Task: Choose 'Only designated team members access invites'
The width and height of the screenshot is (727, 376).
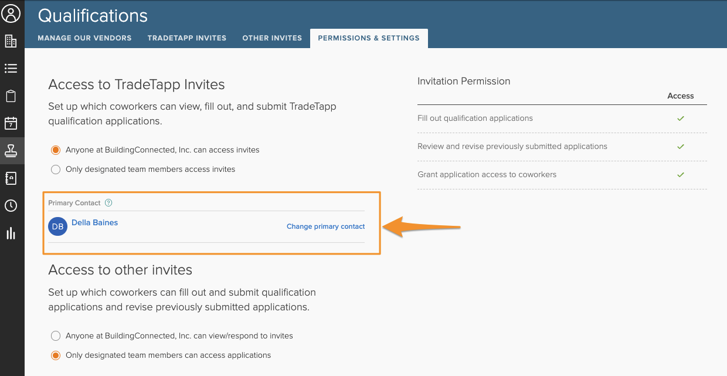Action: click(56, 170)
